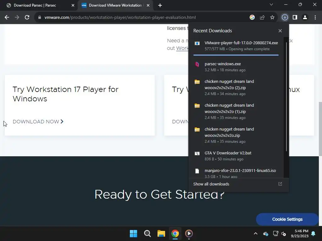Image resolution: width=322 pixels, height=241 pixels.
Task: Open Chrome's three-dot menu
Action: 315,18
